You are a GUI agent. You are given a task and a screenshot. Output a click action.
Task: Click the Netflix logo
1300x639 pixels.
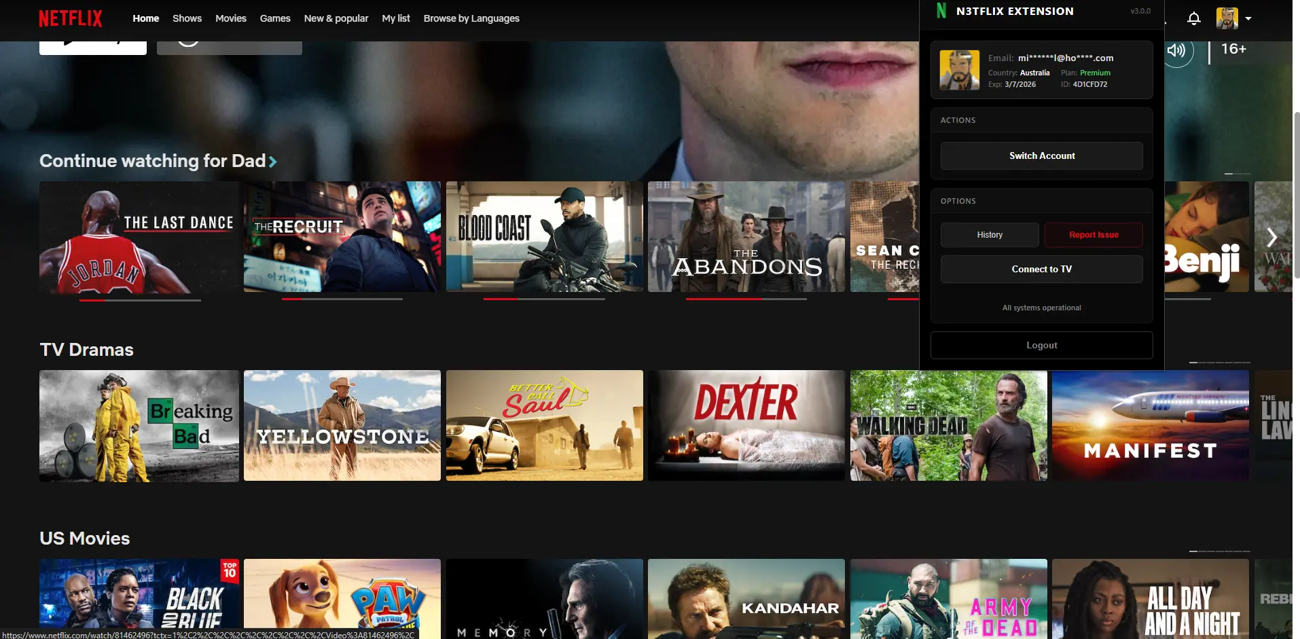click(71, 18)
